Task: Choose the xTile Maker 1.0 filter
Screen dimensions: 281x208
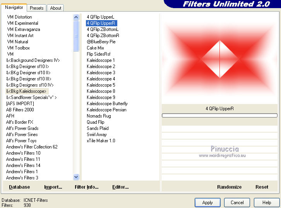Action: coord(101,141)
